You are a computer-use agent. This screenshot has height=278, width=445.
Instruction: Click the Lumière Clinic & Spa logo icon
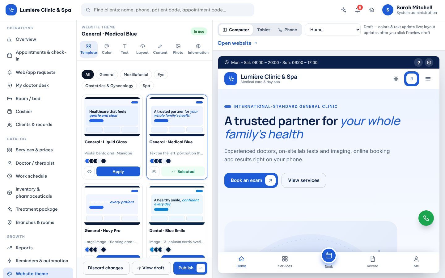[x=11, y=10]
